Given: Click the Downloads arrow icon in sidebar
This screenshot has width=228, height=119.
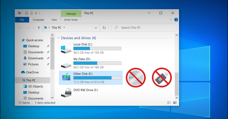Looking at the screenshot, I should 25,58.
